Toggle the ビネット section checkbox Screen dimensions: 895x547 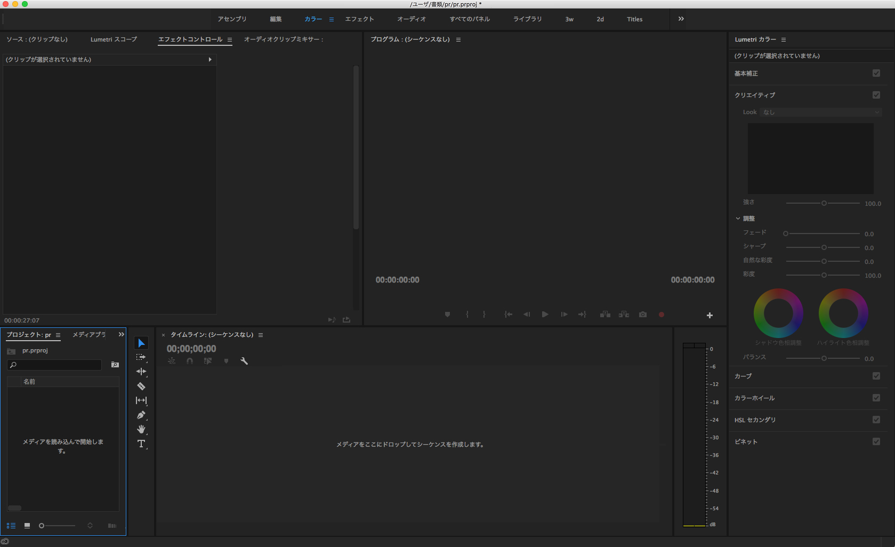coord(876,441)
